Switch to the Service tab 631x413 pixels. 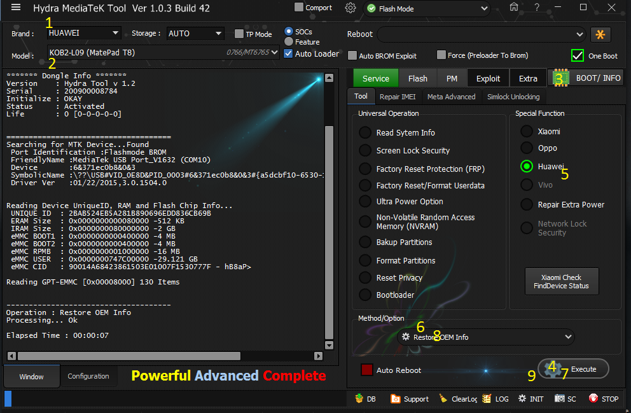point(376,78)
